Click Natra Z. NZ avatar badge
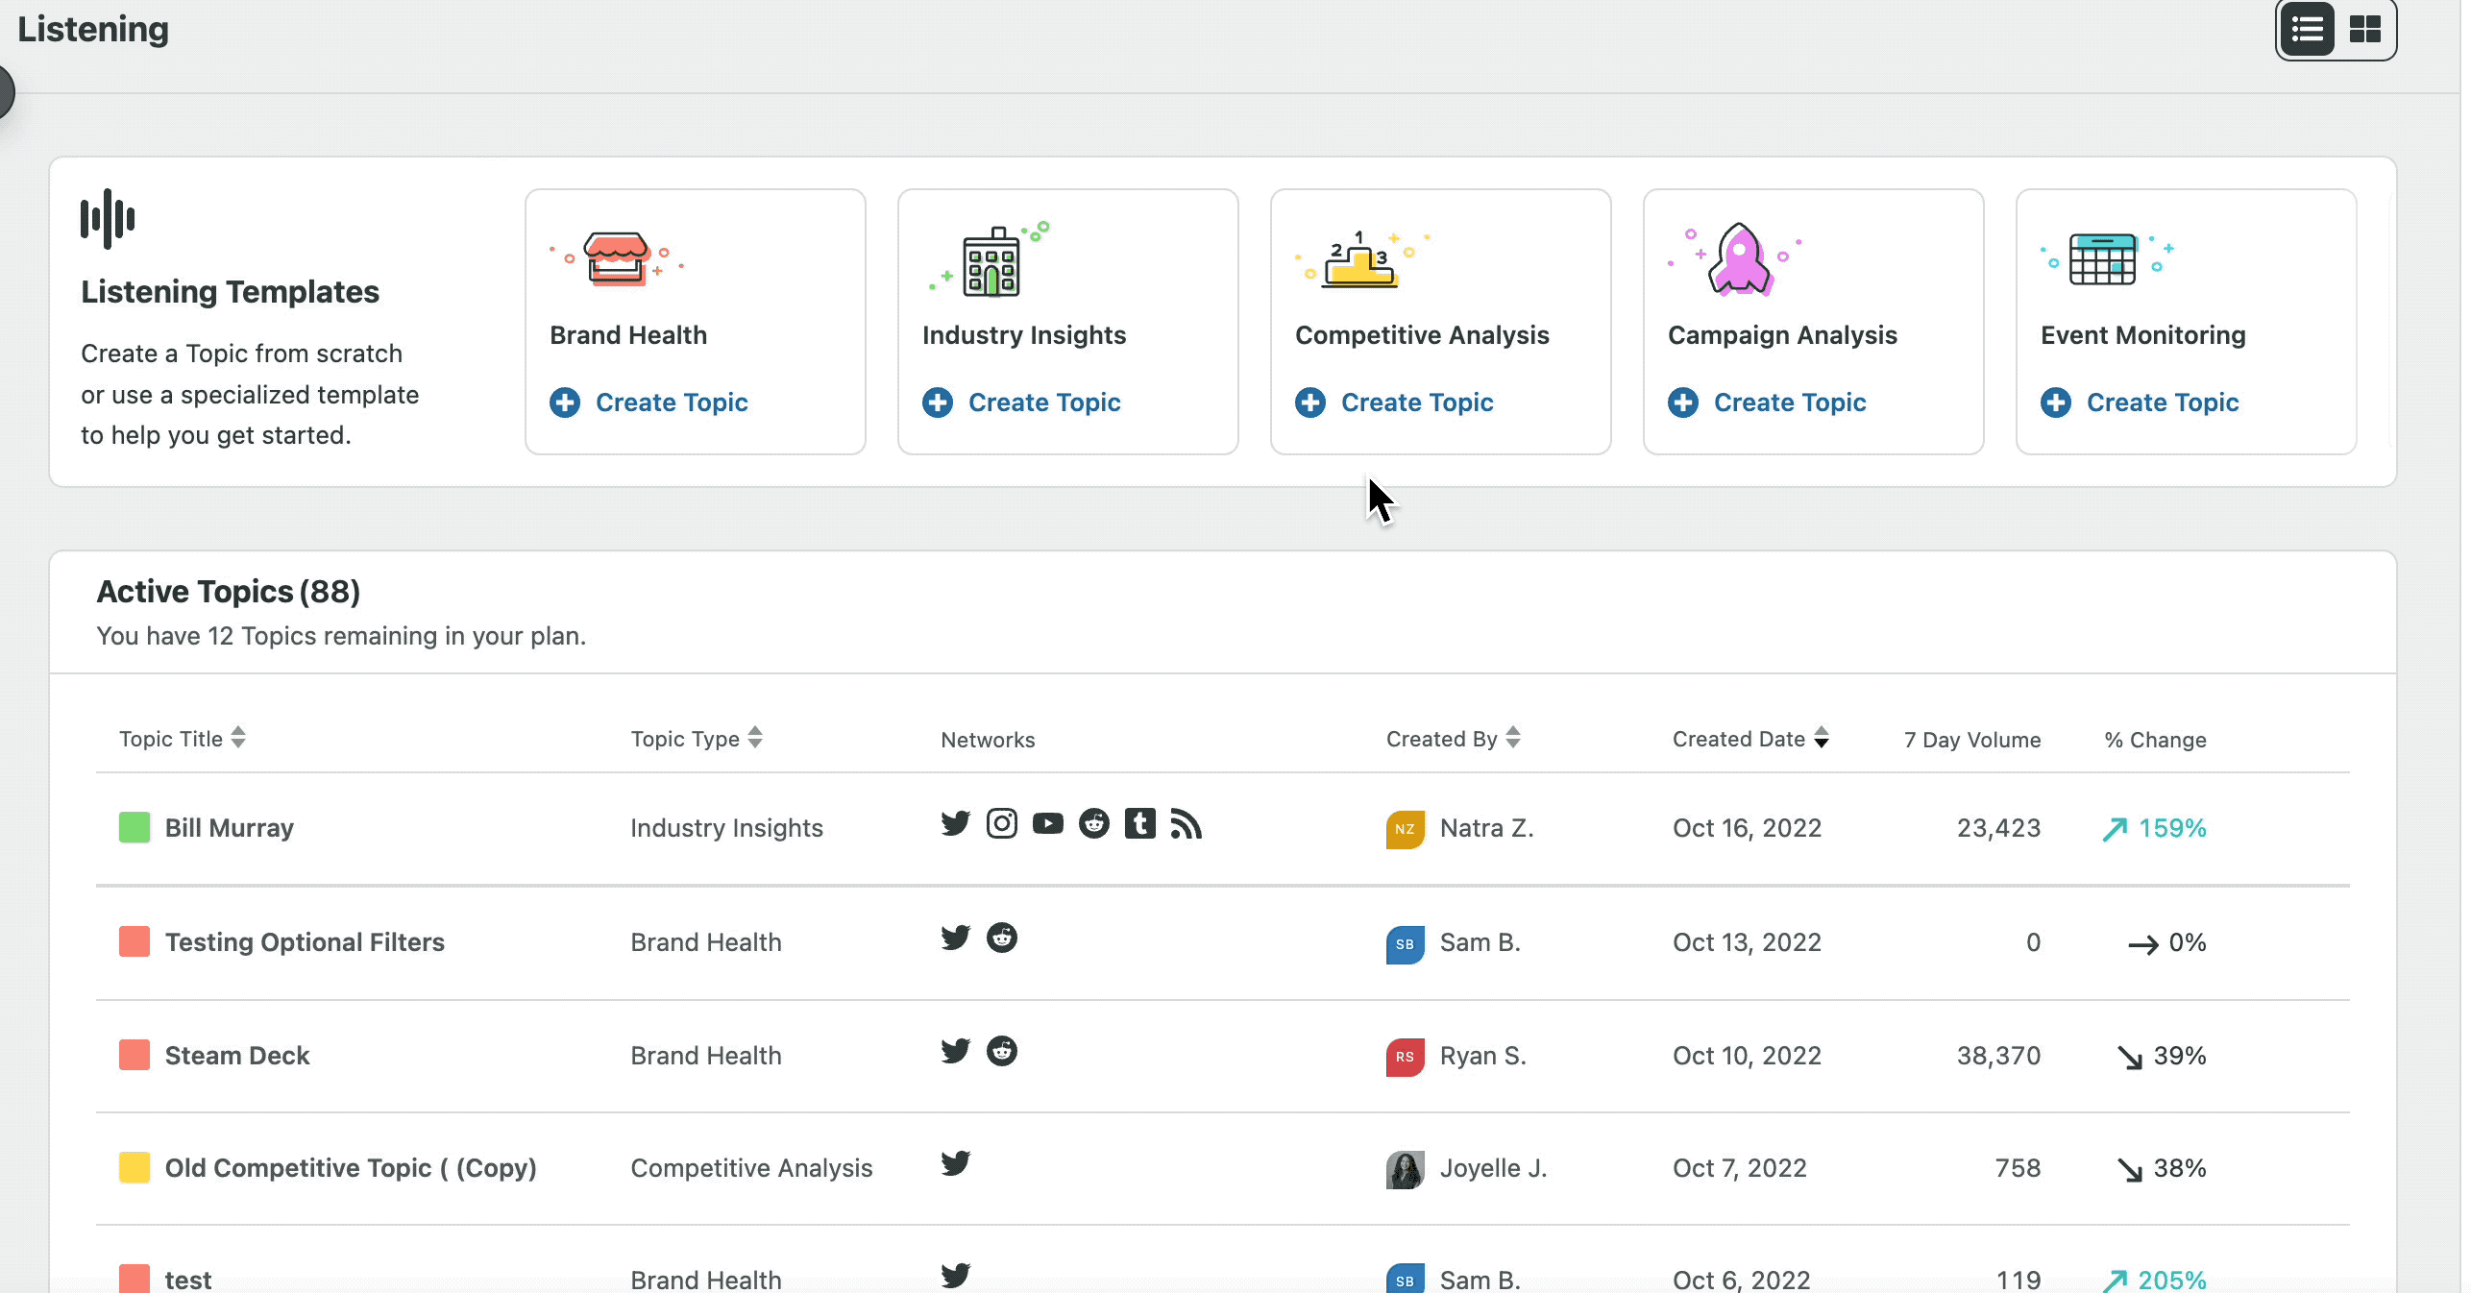 tap(1405, 829)
